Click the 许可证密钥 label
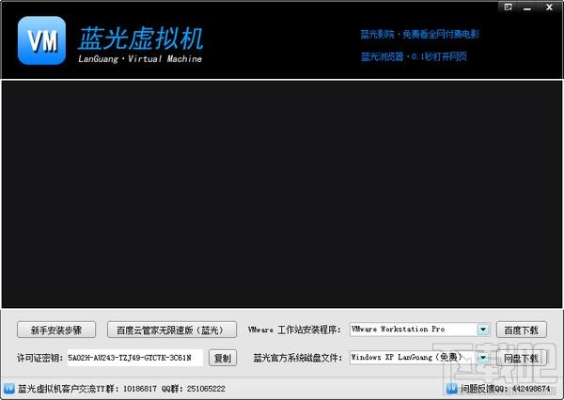564x400 pixels. (x=39, y=358)
